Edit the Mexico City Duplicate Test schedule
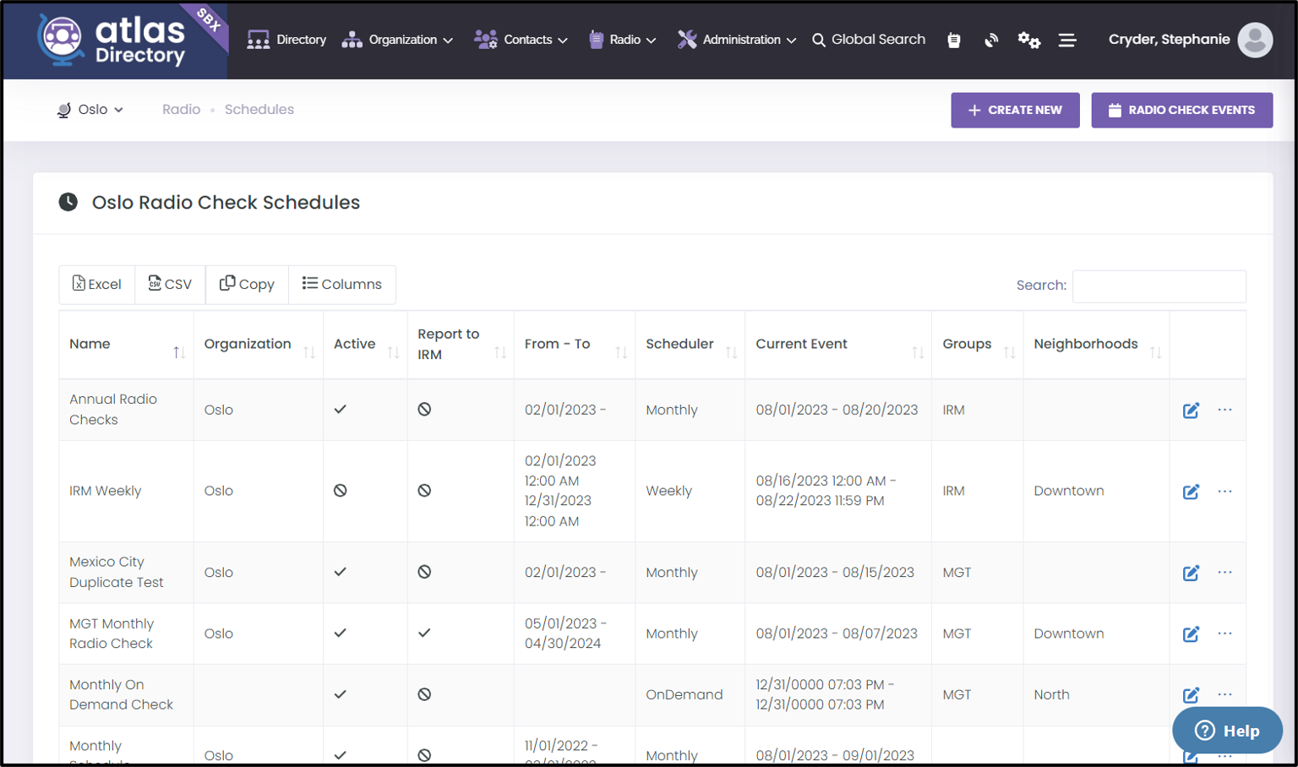The image size is (1298, 767). click(1191, 573)
